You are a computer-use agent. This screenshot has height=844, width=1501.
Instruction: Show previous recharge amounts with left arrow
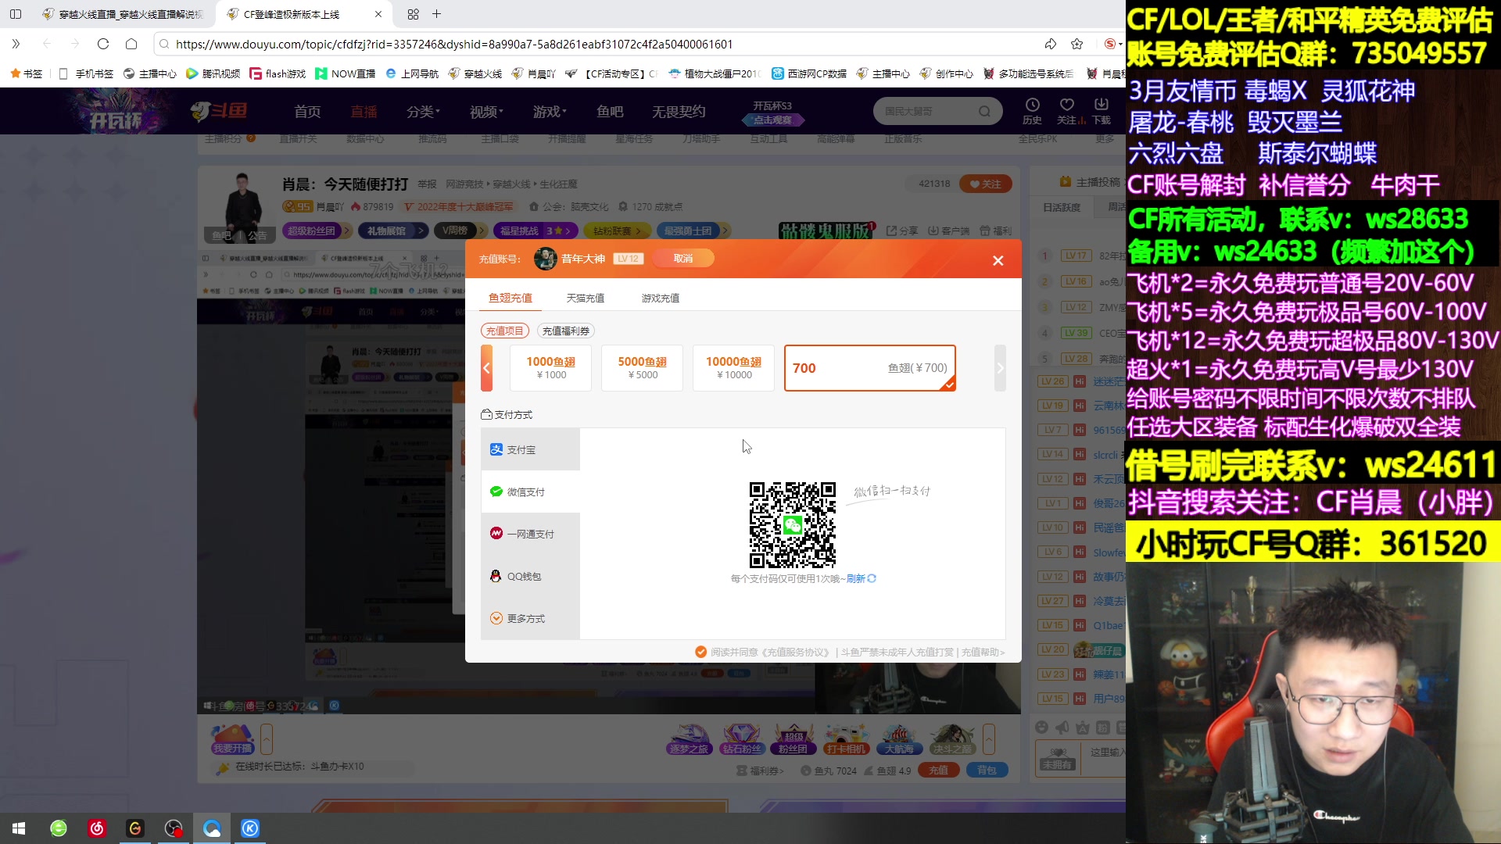(x=486, y=368)
